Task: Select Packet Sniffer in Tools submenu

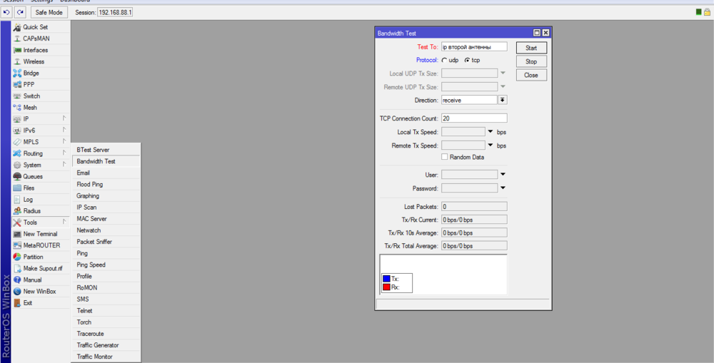Action: (94, 242)
